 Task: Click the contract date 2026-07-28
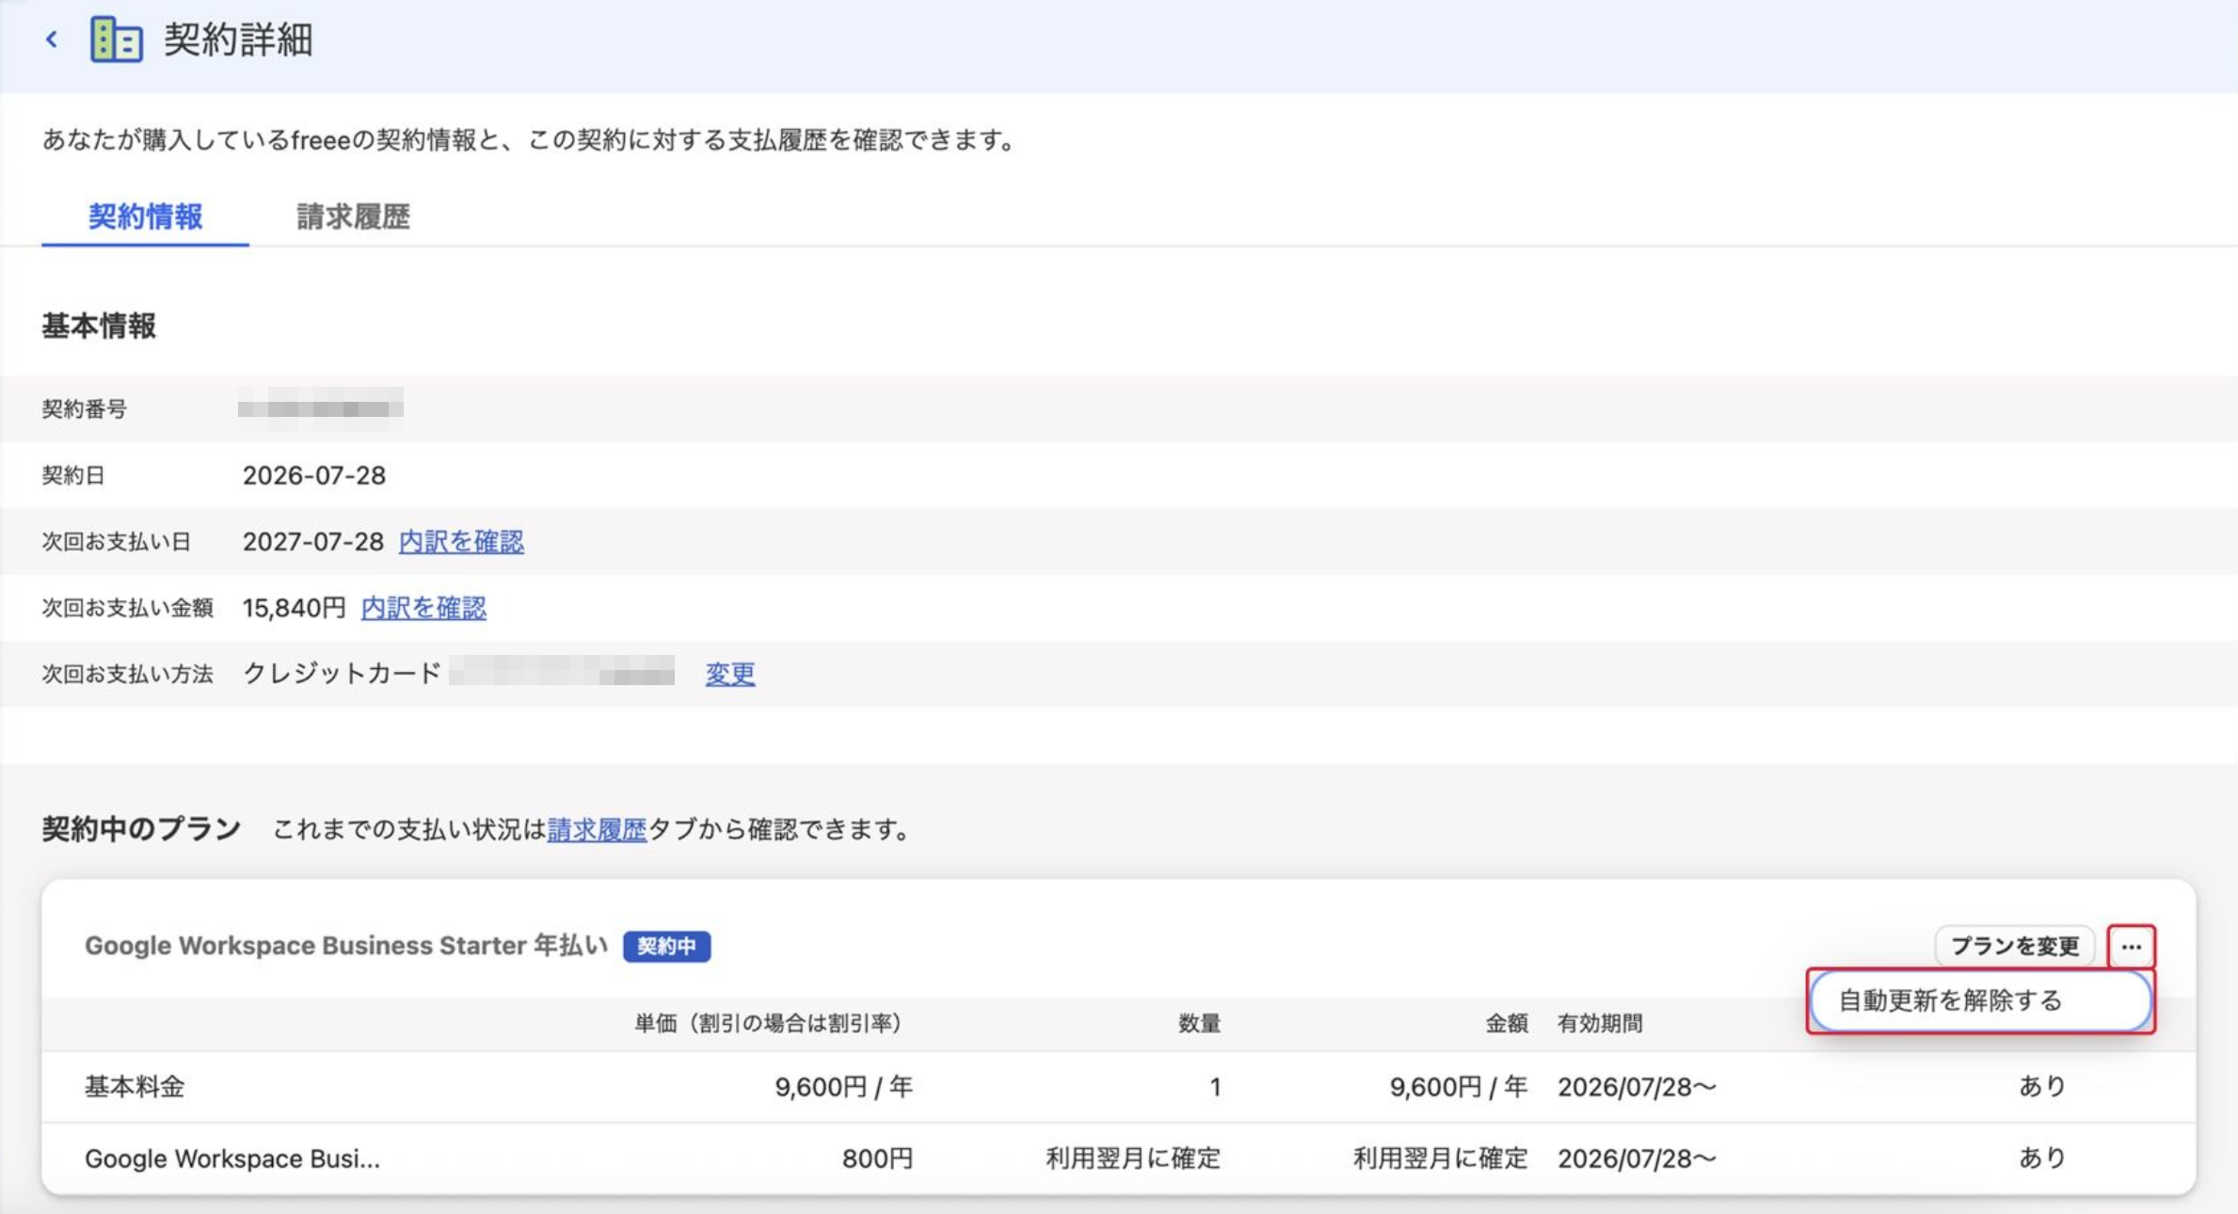(314, 475)
